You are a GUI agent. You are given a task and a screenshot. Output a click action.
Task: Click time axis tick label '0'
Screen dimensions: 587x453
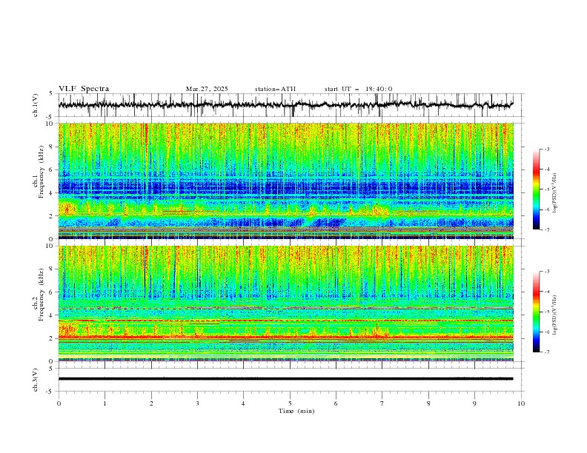59,403
